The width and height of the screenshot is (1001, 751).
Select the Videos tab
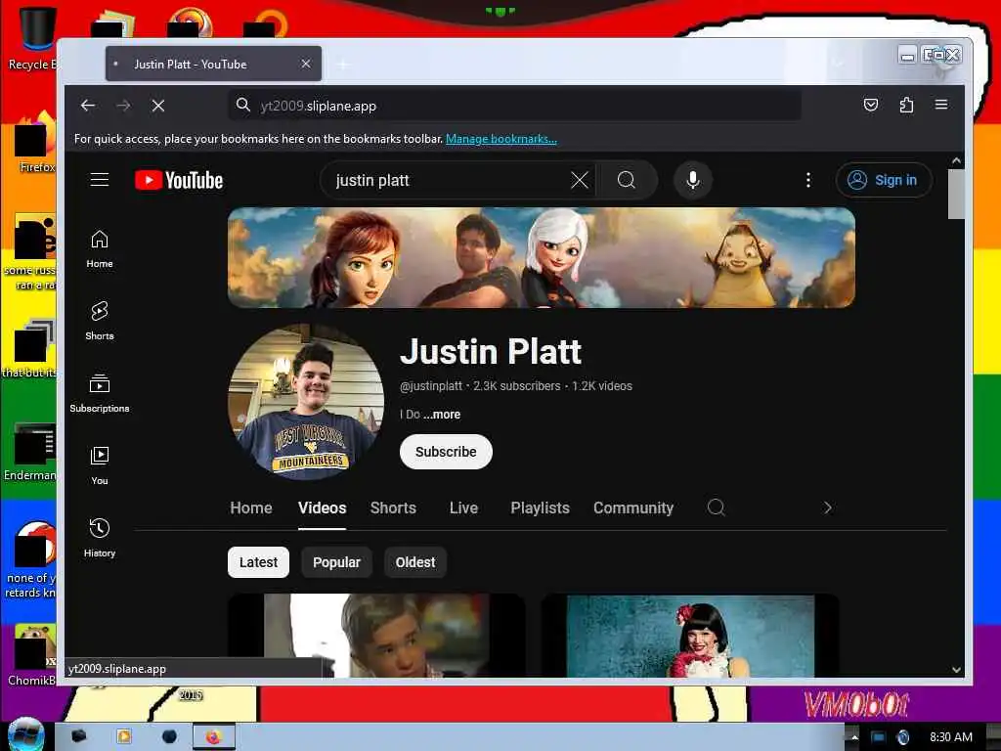point(322,508)
